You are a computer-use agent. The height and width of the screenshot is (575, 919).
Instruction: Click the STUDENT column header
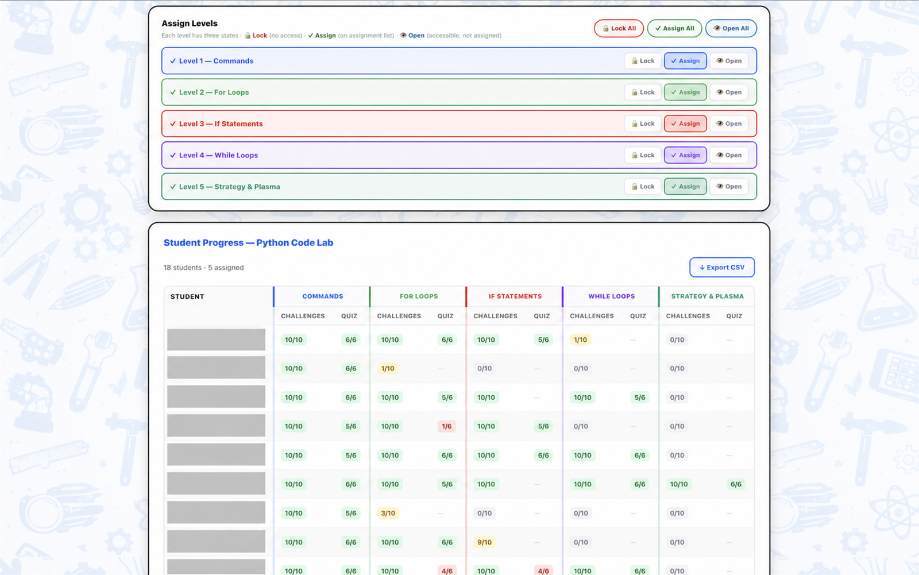pyautogui.click(x=187, y=296)
